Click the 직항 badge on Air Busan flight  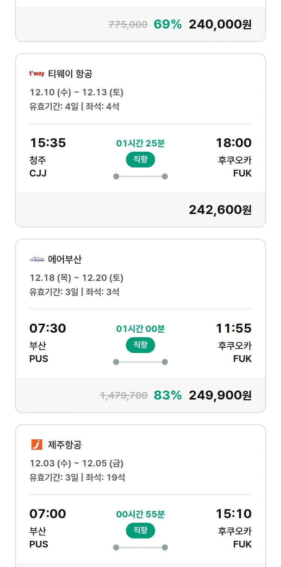(x=140, y=345)
